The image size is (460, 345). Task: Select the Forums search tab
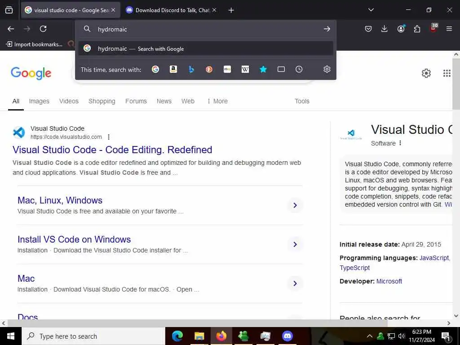pyautogui.click(x=136, y=101)
